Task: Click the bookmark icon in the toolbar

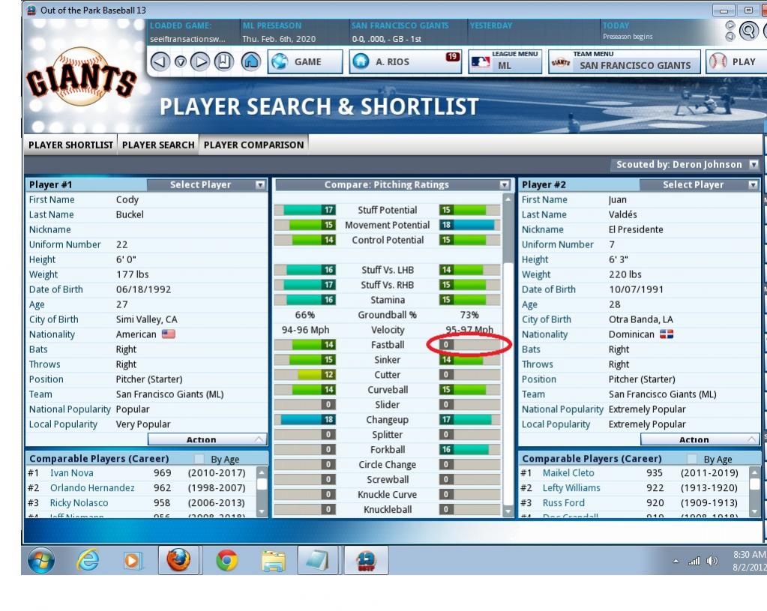Action: [224, 62]
